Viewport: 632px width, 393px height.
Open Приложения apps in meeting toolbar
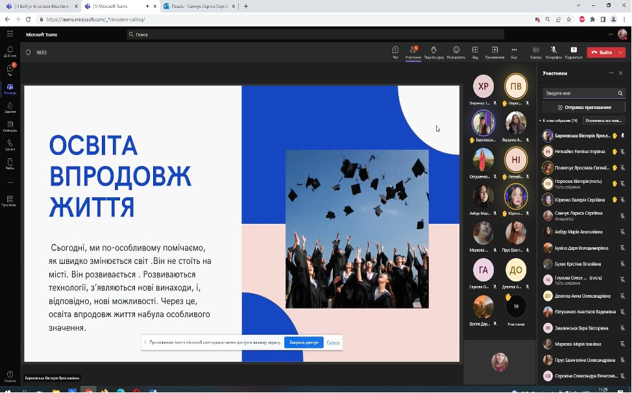click(x=494, y=53)
